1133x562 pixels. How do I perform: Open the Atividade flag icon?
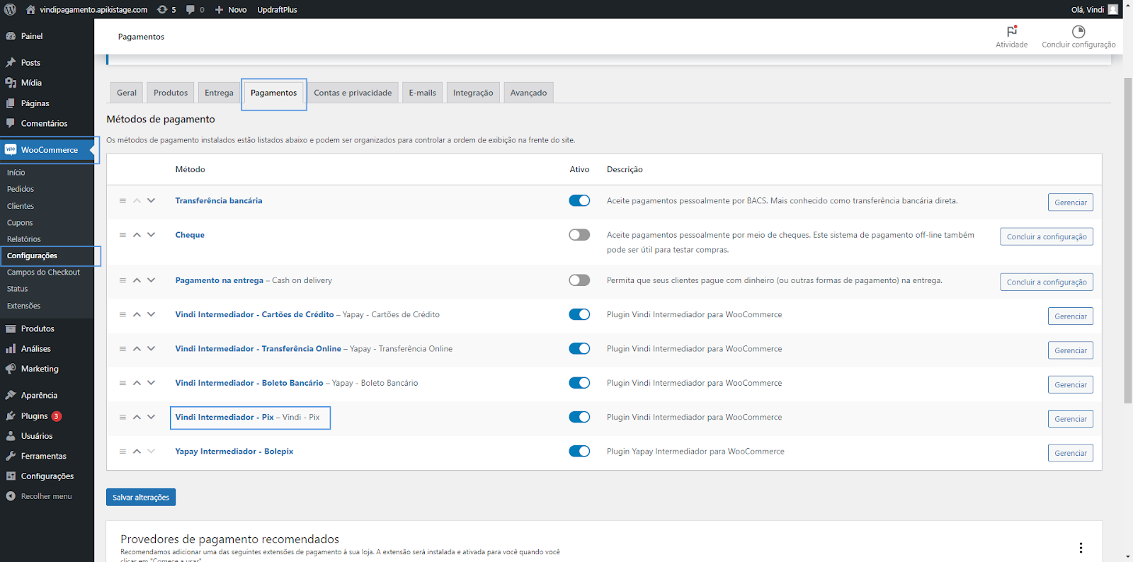click(x=1012, y=31)
